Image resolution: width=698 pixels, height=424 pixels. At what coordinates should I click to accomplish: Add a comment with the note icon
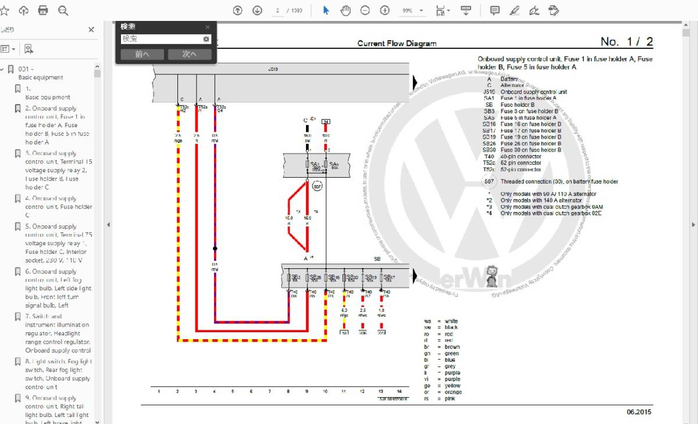pyautogui.click(x=495, y=10)
